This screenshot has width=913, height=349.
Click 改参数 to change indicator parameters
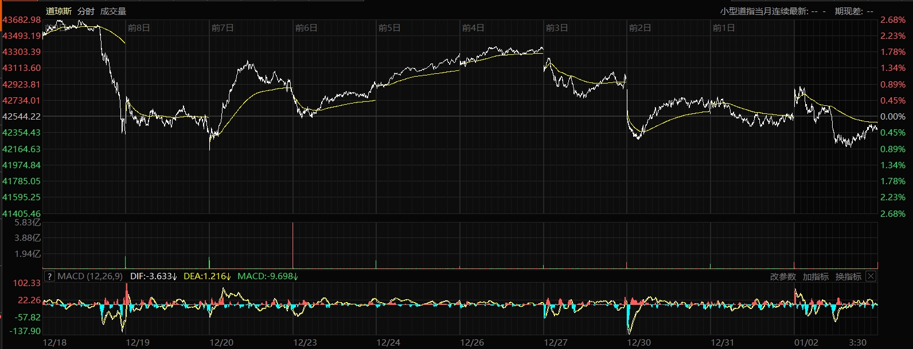pos(783,276)
